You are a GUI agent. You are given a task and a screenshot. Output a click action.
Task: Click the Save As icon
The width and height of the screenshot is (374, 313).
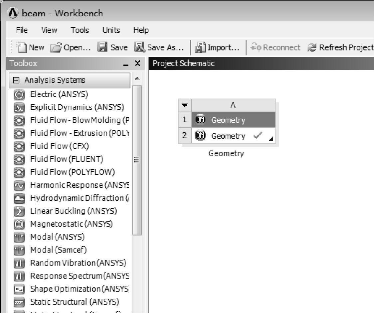coord(139,47)
